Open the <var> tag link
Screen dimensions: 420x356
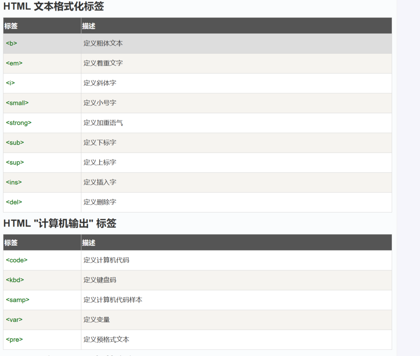14,320
